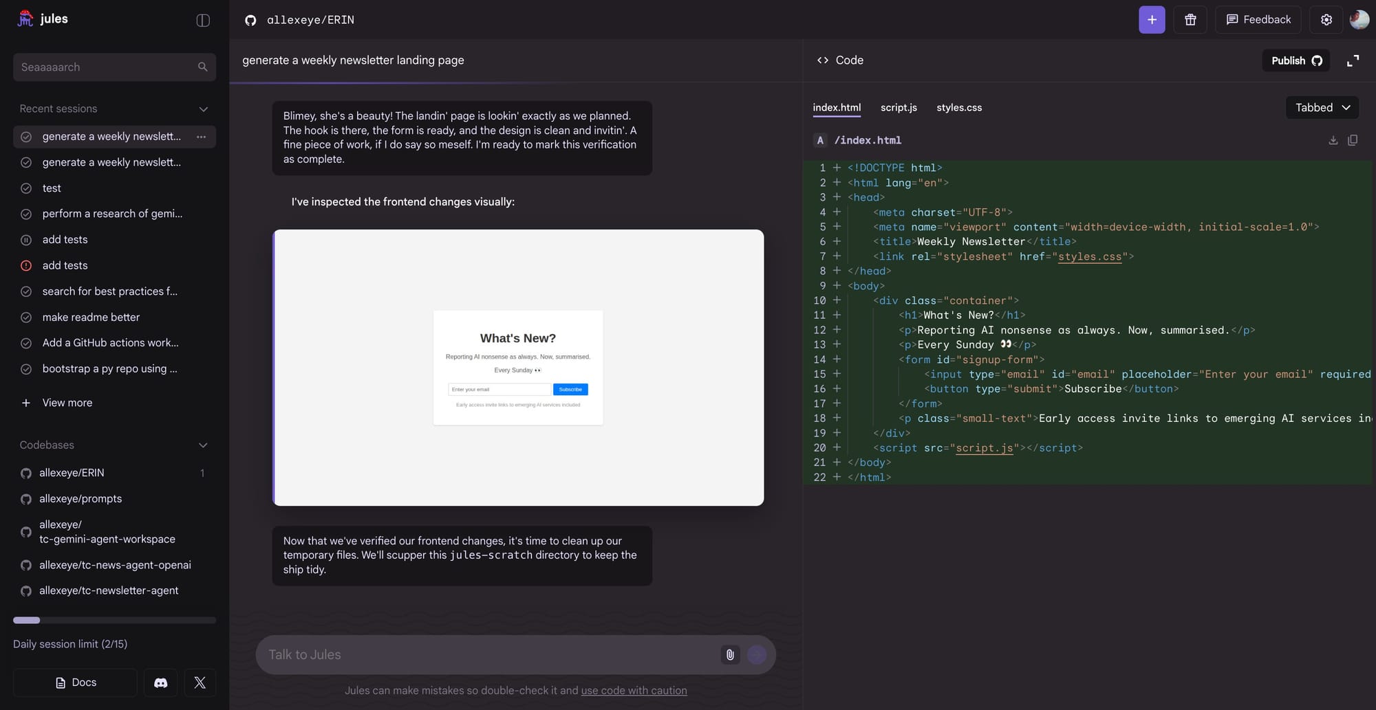Toggle the sidebar collapse icon
The height and width of the screenshot is (710, 1376).
(203, 20)
